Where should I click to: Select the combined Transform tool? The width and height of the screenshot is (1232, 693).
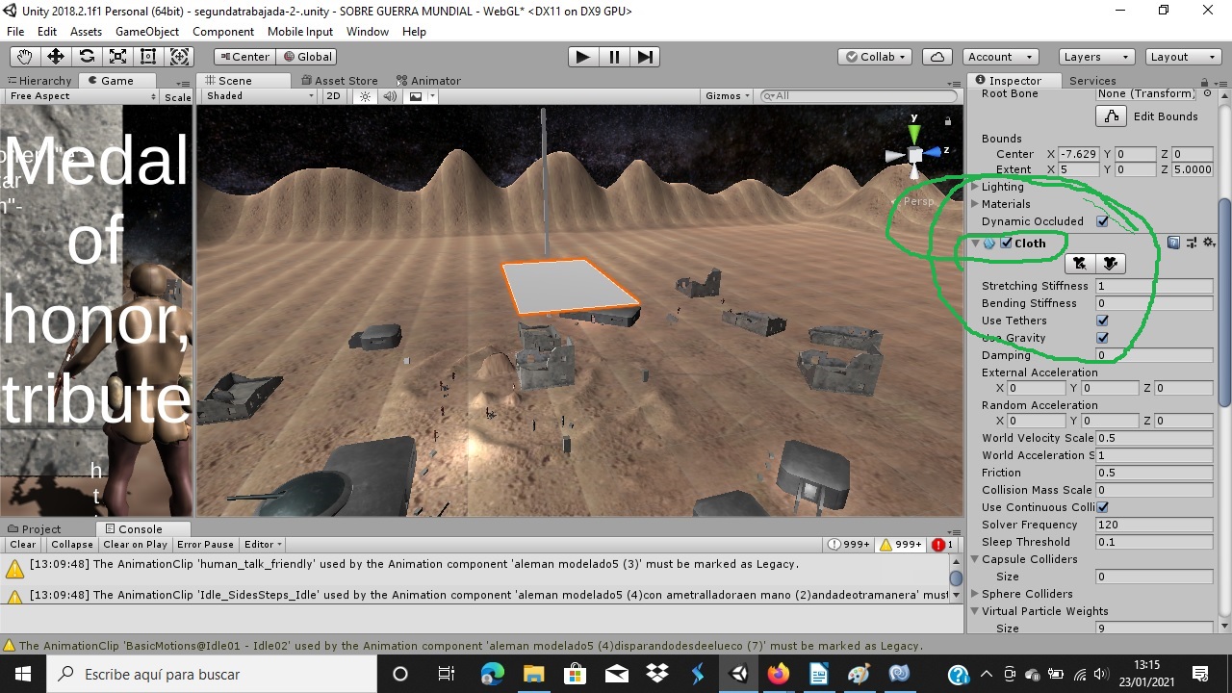pyautogui.click(x=180, y=57)
